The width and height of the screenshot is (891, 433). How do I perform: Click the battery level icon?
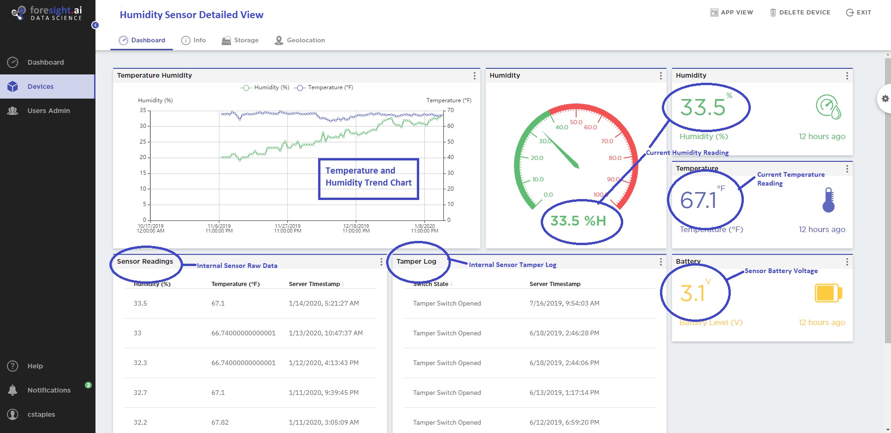828,293
